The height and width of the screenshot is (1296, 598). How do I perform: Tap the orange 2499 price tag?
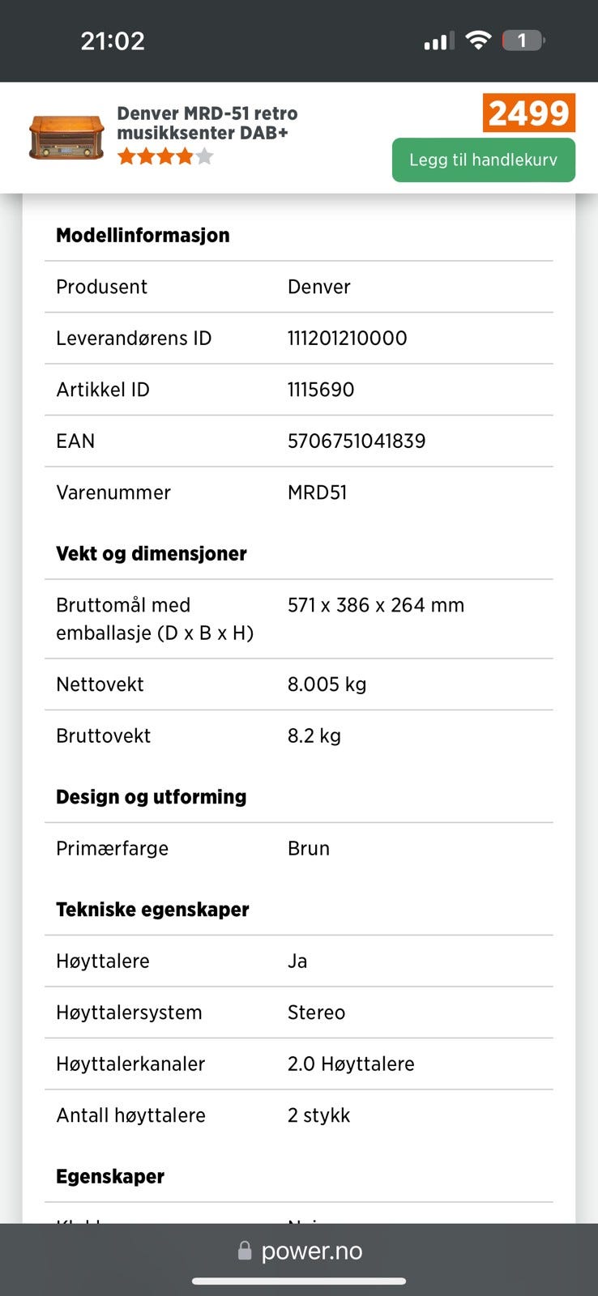click(528, 113)
